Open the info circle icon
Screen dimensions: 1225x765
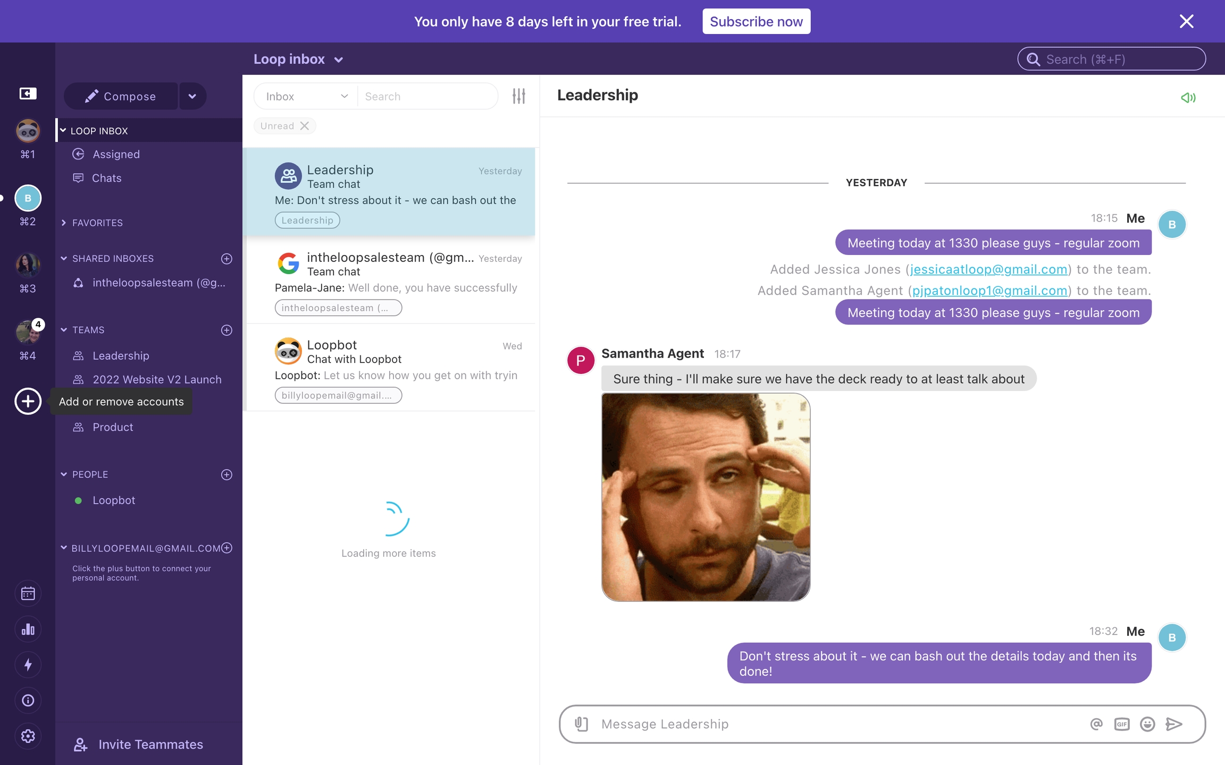point(28,701)
